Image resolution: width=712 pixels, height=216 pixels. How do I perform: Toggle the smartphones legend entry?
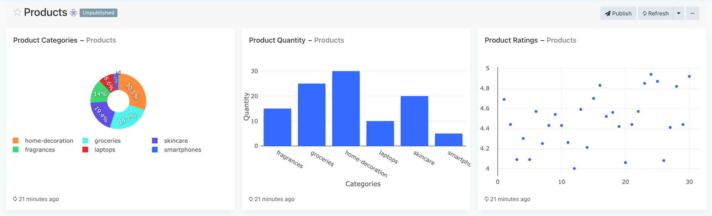click(182, 150)
